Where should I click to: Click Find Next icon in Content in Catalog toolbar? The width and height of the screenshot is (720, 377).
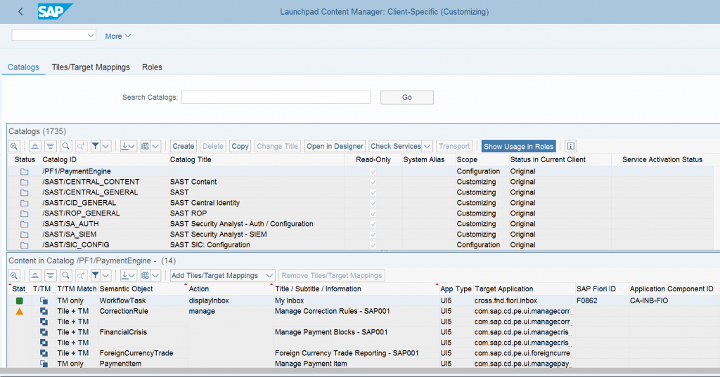pos(81,276)
